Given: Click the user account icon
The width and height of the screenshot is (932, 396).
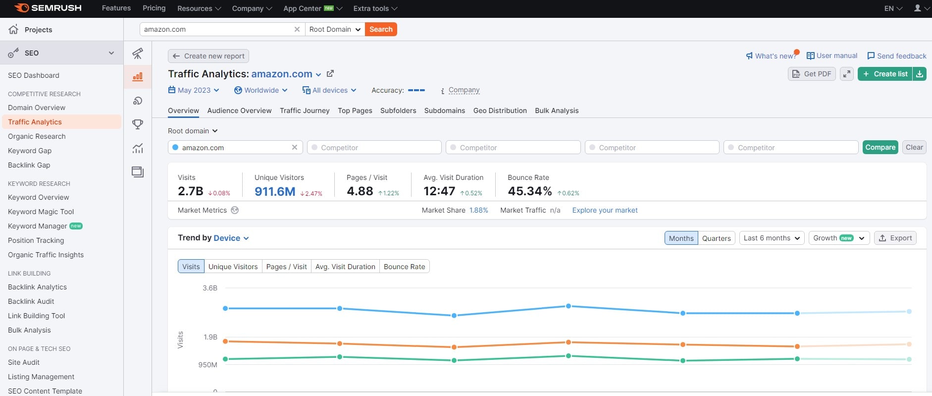Looking at the screenshot, I should pos(918,8).
